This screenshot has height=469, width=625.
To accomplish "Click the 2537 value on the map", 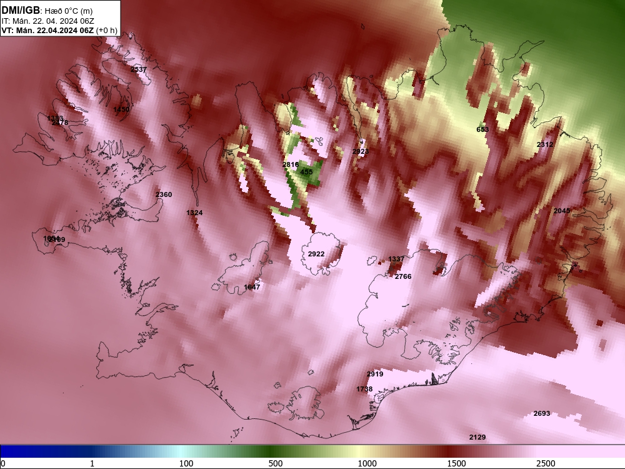I will pos(139,69).
